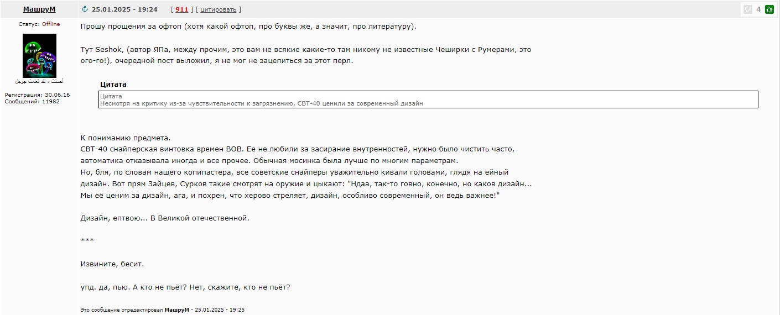Click the first line 'Прошу прощения за офтоп'

(249, 27)
